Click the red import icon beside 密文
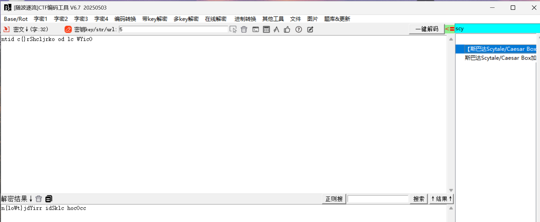Image resolution: width=540 pixels, height=222 pixels. [6, 29]
